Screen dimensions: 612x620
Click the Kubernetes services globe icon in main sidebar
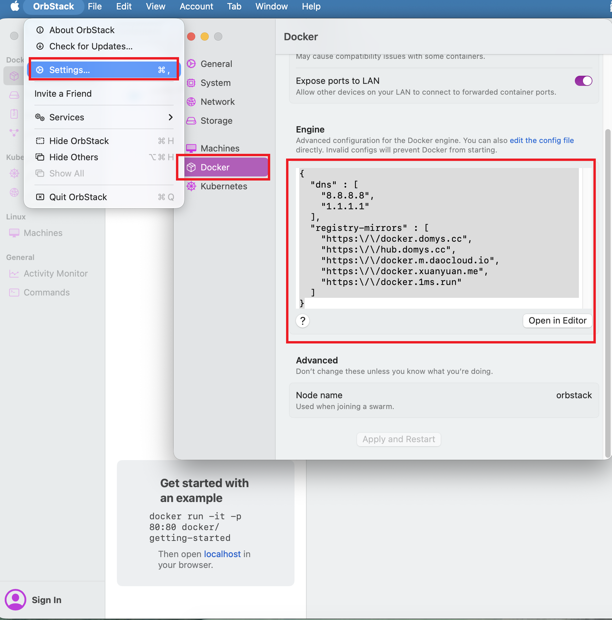[x=14, y=192]
